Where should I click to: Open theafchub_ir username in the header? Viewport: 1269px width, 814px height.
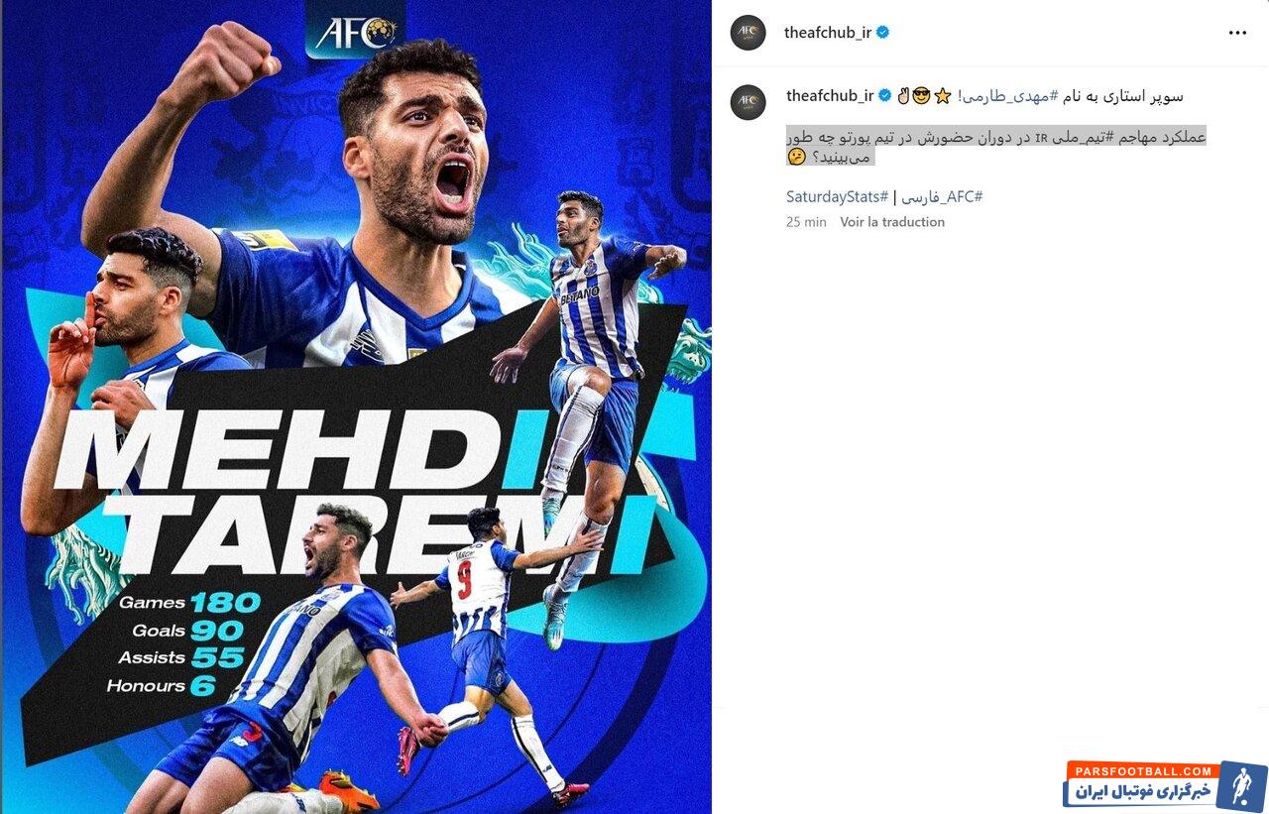click(x=828, y=33)
